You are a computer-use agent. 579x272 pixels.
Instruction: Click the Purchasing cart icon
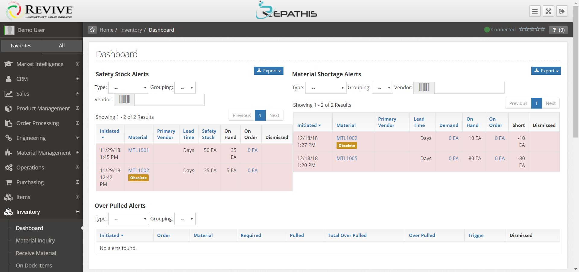8,182
